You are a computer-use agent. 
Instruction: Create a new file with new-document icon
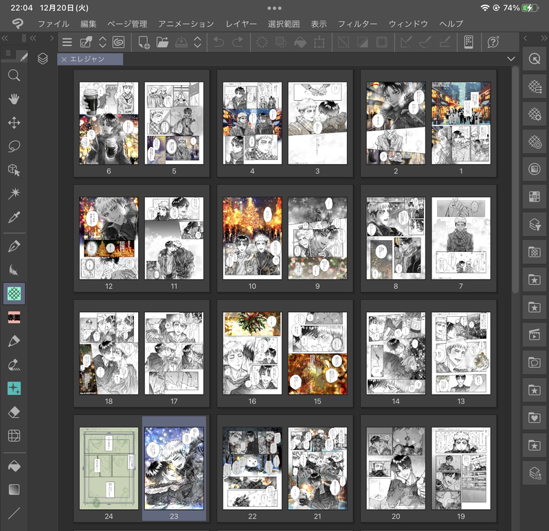tap(144, 43)
